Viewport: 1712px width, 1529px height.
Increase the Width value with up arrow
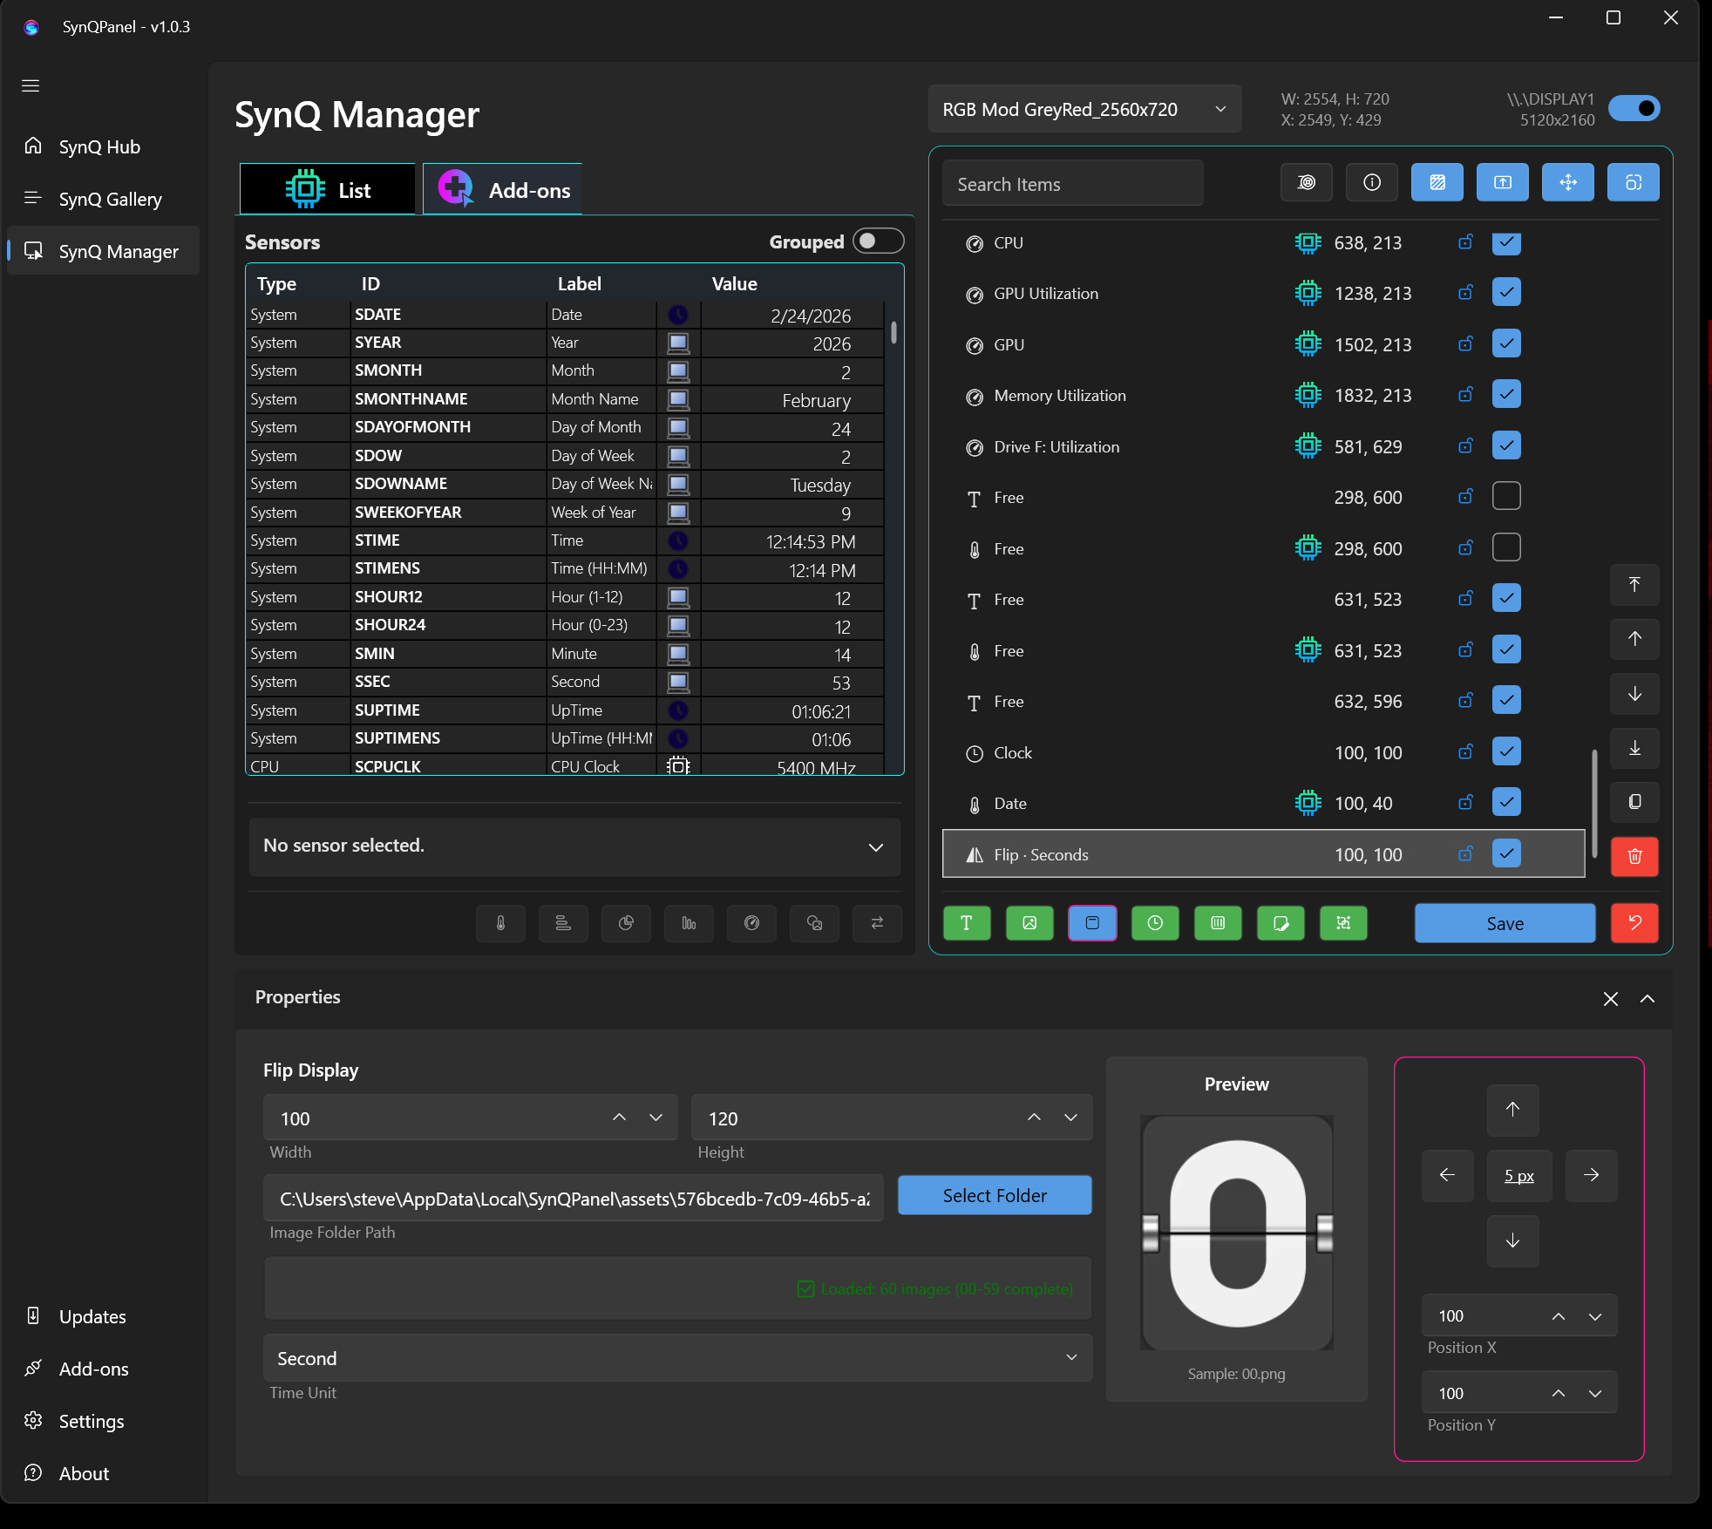tap(619, 1118)
